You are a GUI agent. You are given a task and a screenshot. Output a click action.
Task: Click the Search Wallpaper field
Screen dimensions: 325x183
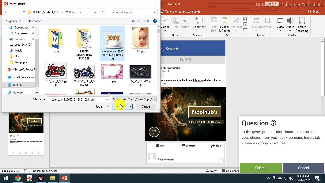[x=134, y=12]
